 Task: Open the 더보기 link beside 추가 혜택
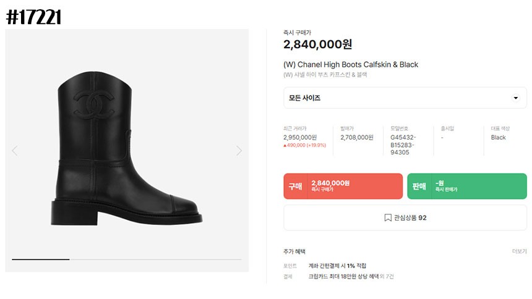coord(520,251)
